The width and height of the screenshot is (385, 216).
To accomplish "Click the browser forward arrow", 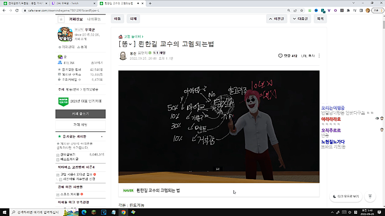I will 10,11.
